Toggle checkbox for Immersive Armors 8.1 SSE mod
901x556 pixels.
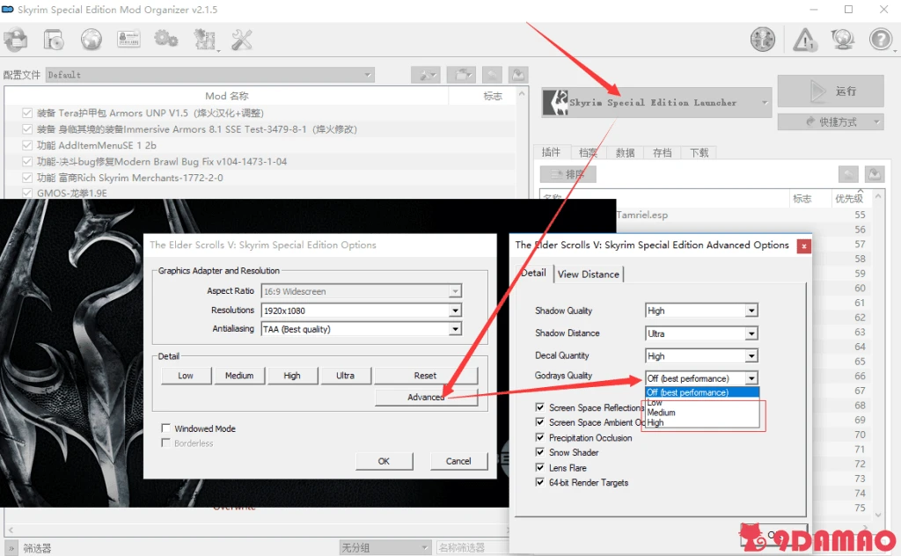[27, 129]
